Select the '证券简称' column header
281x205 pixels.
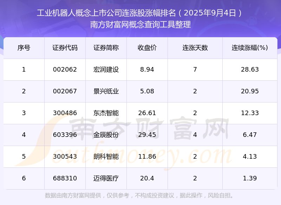[x=106, y=48]
